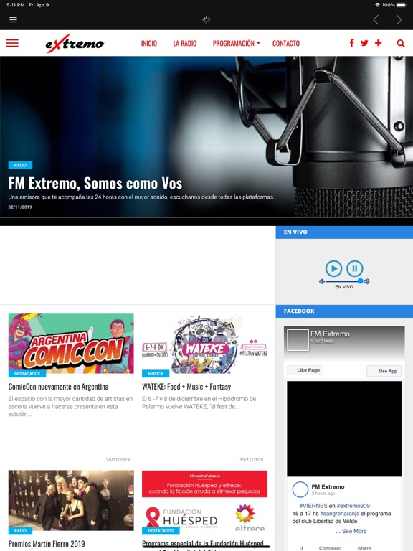The image size is (413, 551).
Task: Click the 5,562 likes text
Action: click(x=322, y=341)
